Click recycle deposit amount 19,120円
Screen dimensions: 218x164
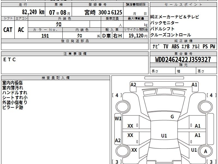pyautogui.click(x=138, y=36)
